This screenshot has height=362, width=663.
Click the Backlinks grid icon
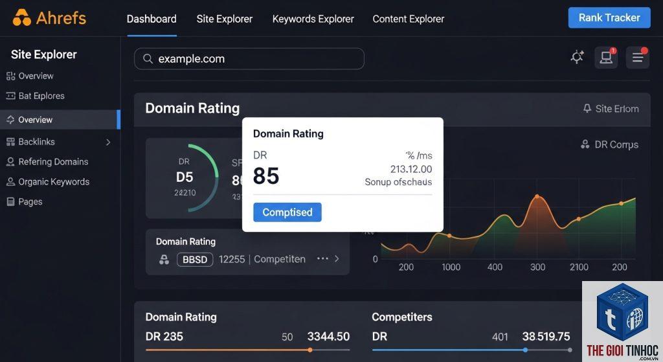click(x=10, y=142)
